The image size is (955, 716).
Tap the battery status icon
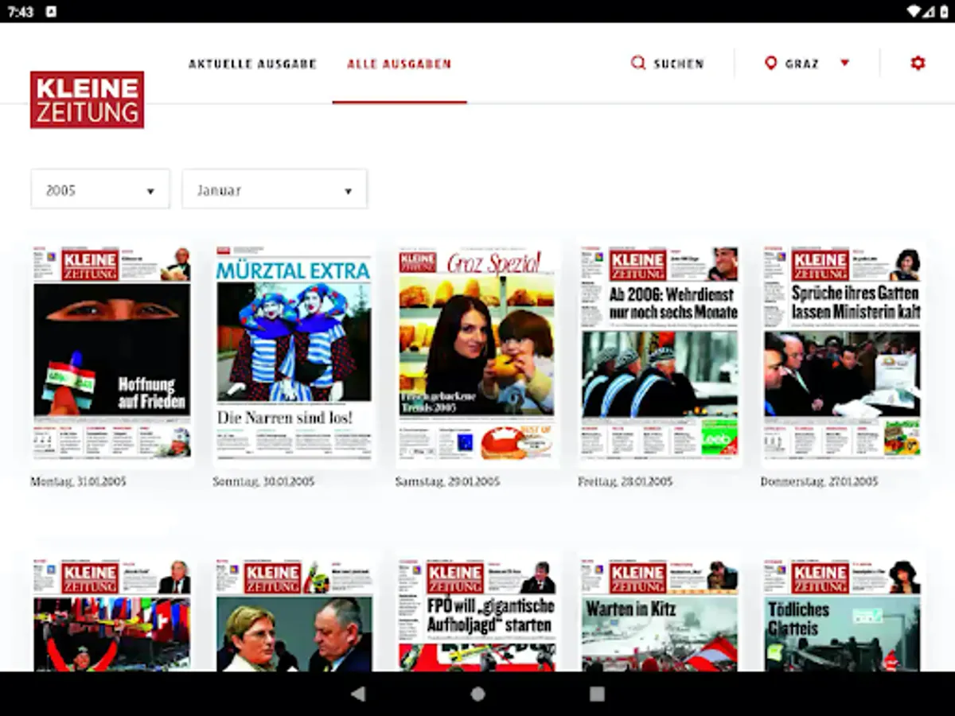(943, 12)
